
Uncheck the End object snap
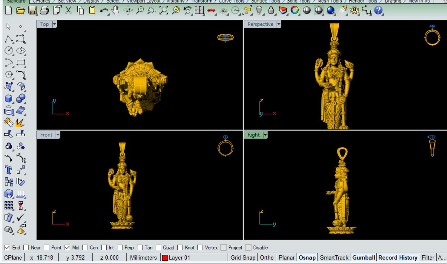(8, 248)
